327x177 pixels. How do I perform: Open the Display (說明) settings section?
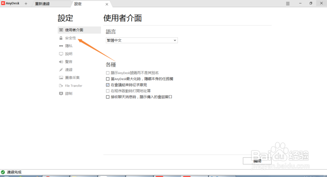point(69,54)
